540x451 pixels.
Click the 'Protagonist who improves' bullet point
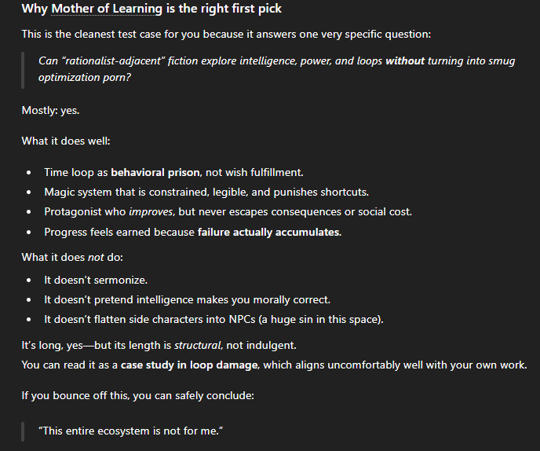pyautogui.click(x=228, y=212)
